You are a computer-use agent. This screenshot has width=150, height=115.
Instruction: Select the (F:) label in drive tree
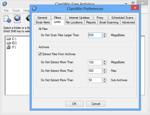click(14, 47)
